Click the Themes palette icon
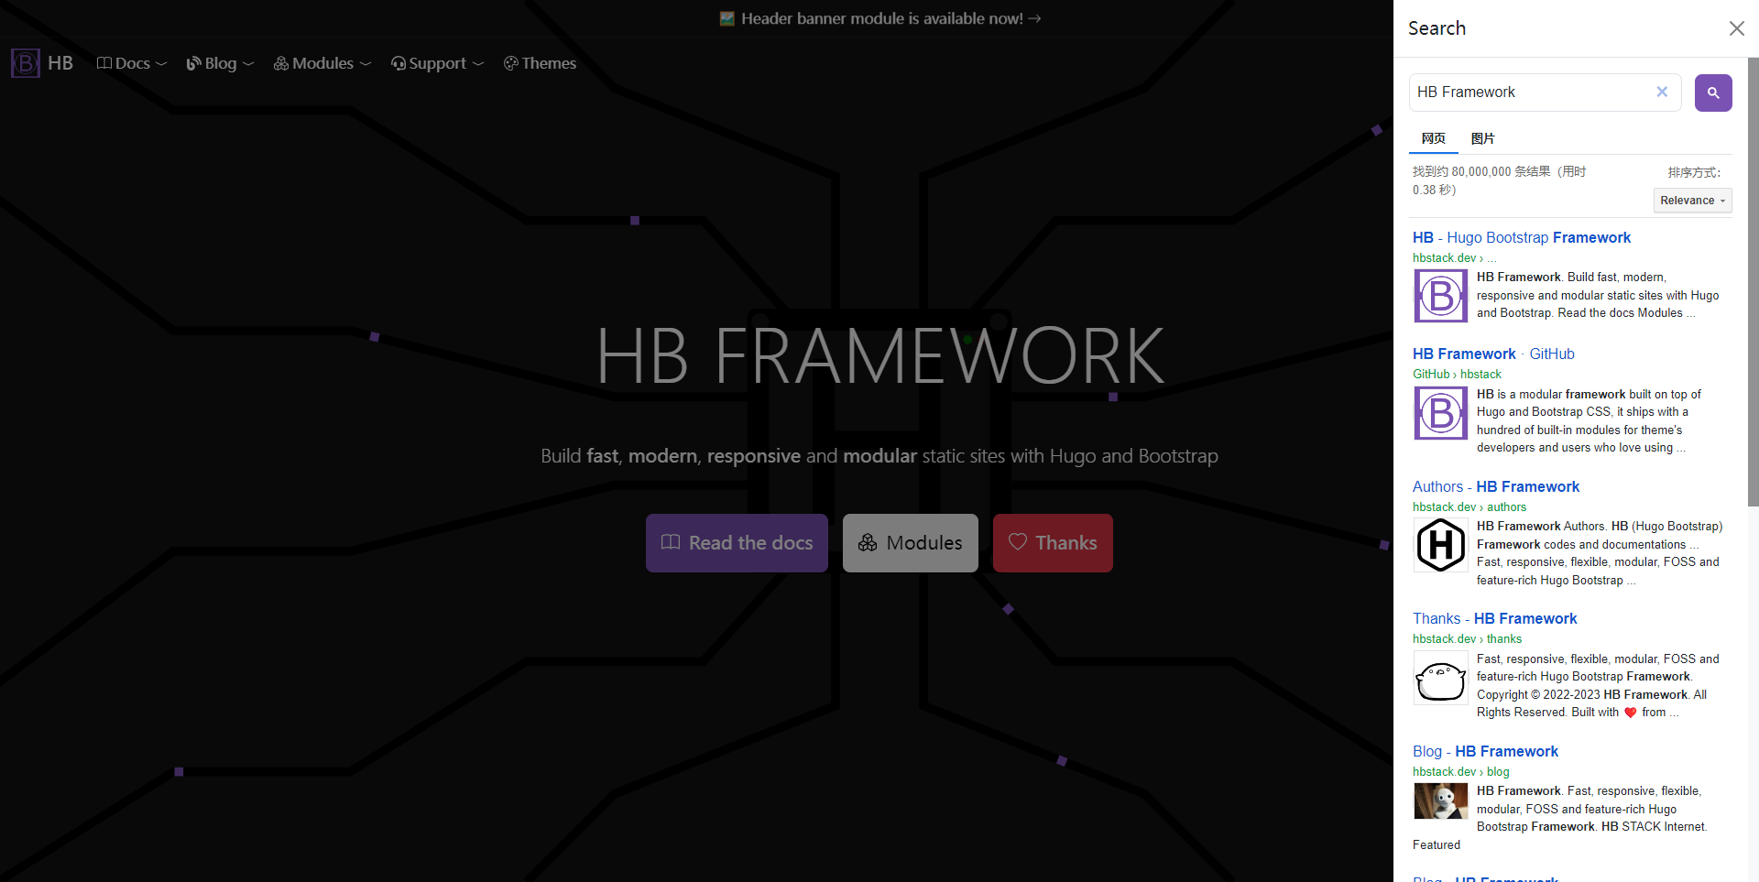Screen dimensions: 1759x882 (511, 63)
